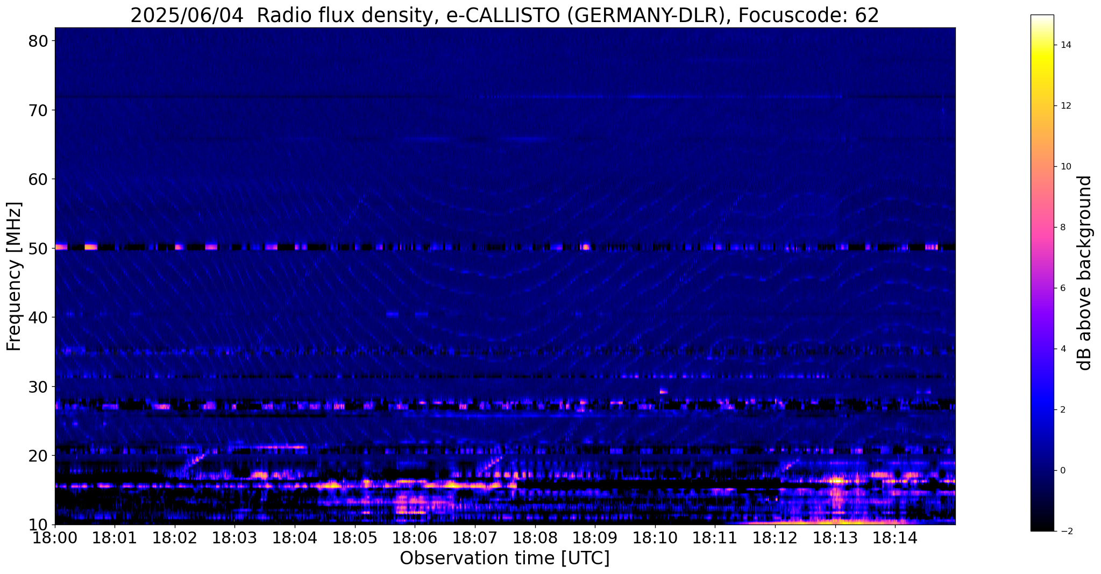Click the 18:04 time tick label

point(295,537)
